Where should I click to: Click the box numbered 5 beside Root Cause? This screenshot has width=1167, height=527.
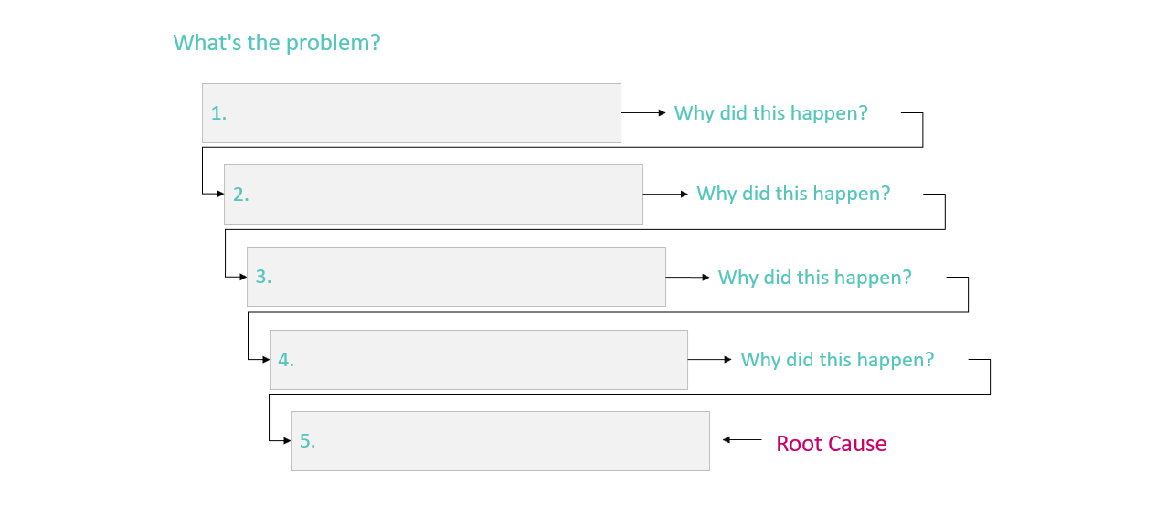click(500, 441)
